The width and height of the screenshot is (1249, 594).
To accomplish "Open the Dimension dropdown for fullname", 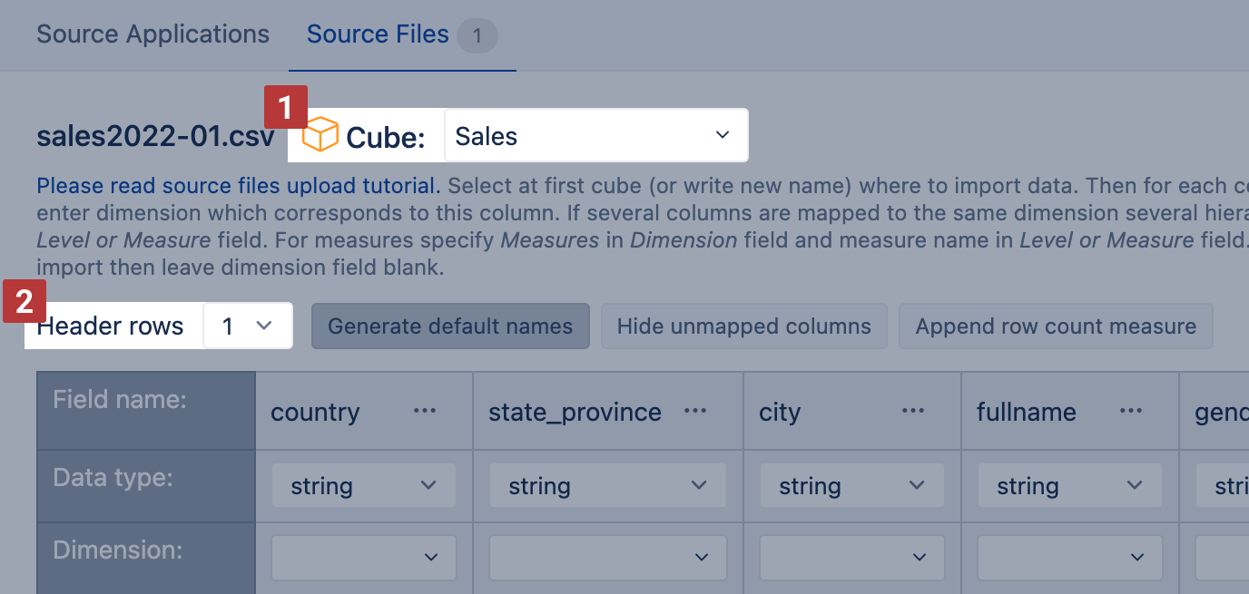I will 1068,557.
